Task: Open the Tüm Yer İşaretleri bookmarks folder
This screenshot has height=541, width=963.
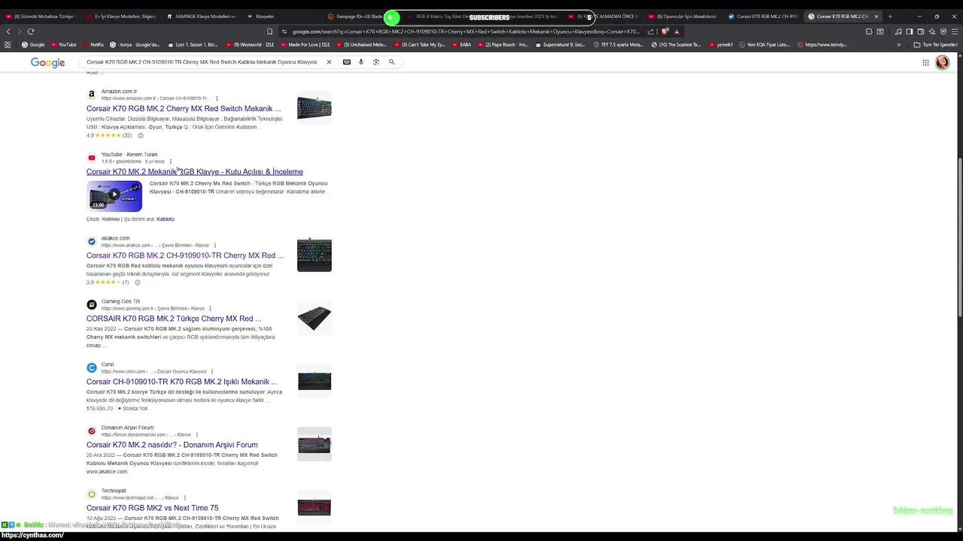Action: pyautogui.click(x=935, y=44)
